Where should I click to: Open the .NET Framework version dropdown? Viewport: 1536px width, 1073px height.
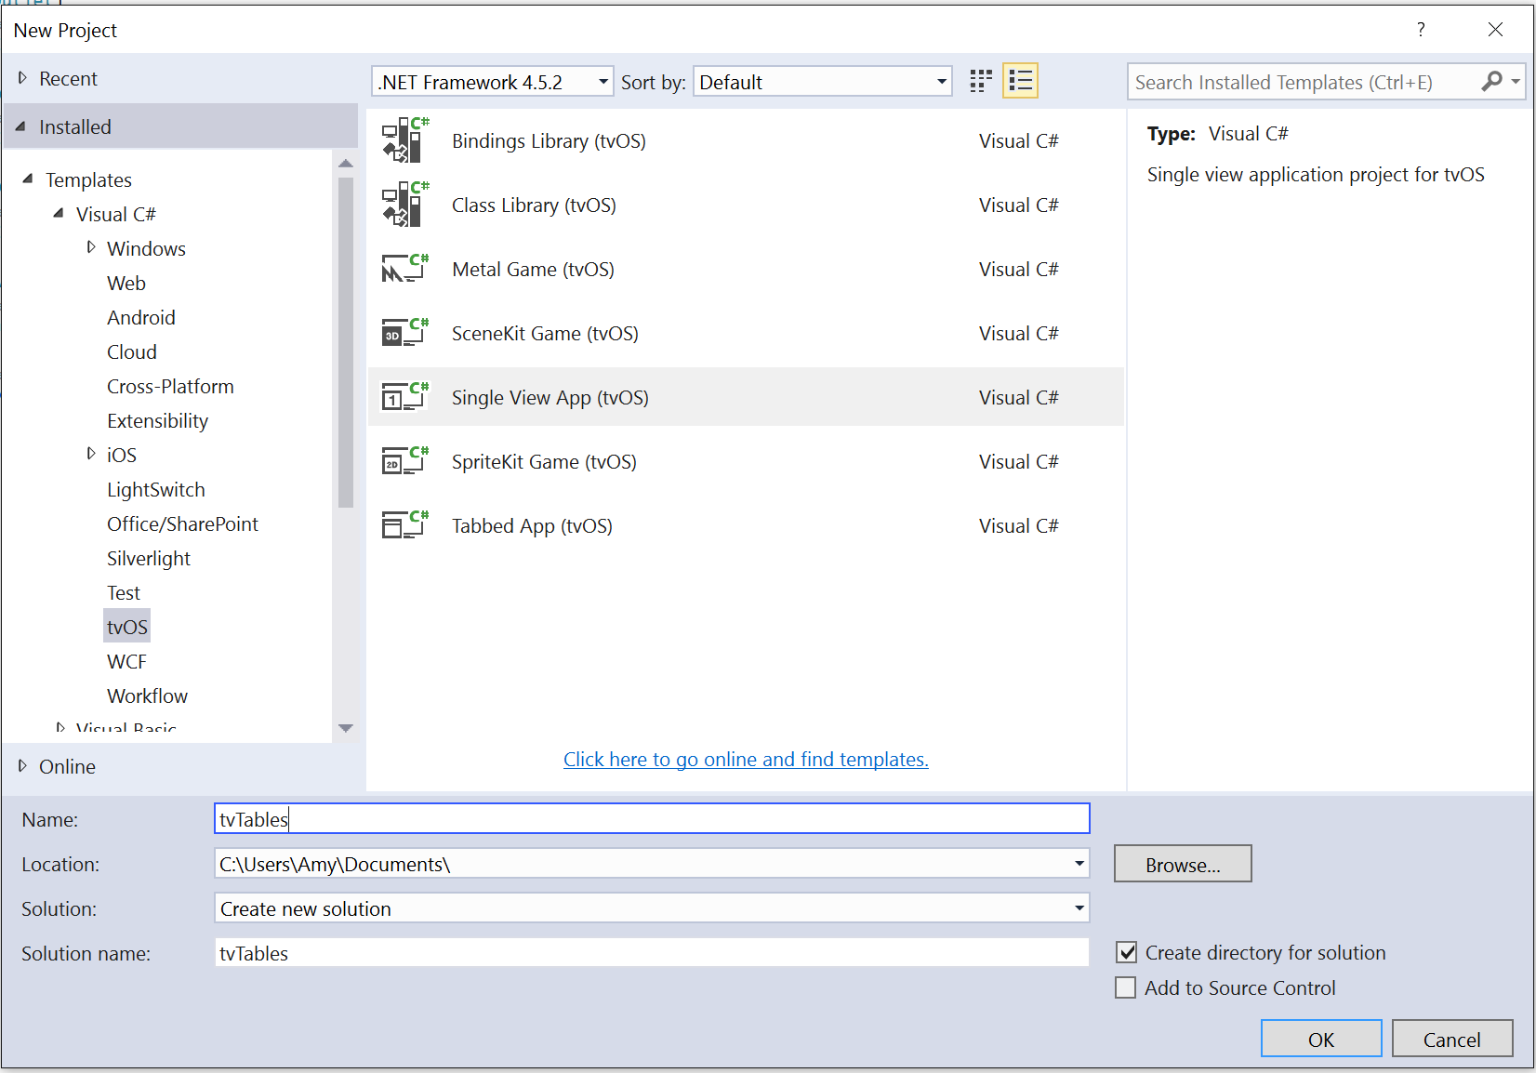pyautogui.click(x=602, y=81)
